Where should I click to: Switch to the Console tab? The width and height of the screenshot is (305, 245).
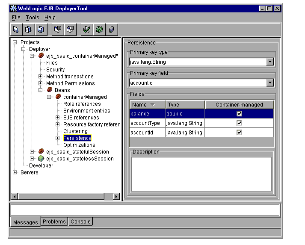pos(80,221)
